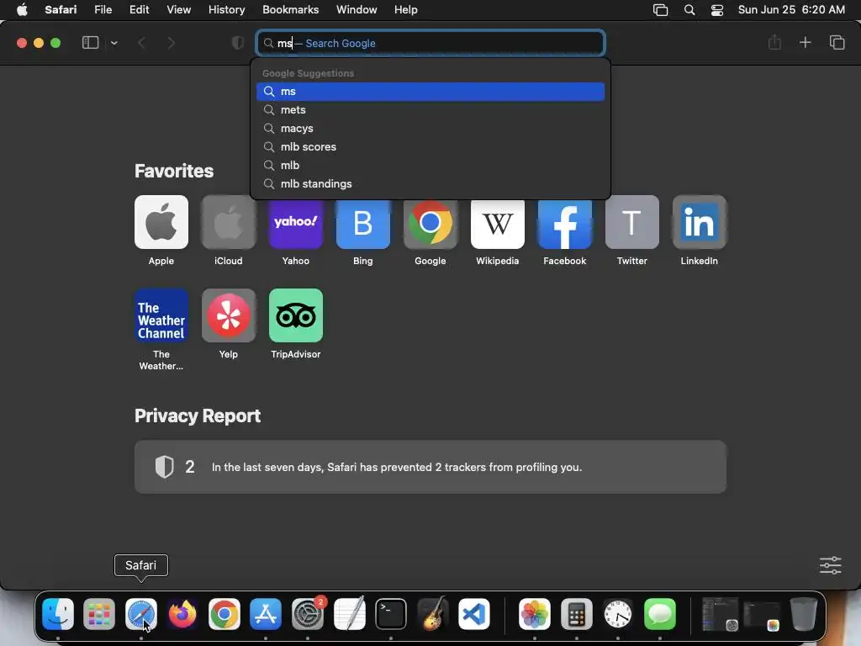Go back with the back arrow
Screen dimensions: 861x646
click(141, 43)
